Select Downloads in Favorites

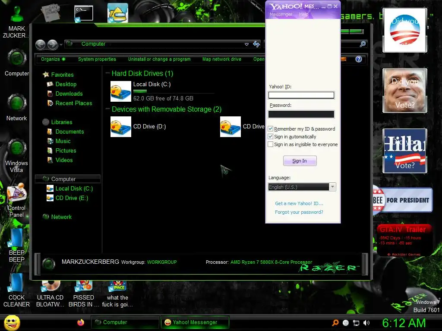[x=69, y=94]
